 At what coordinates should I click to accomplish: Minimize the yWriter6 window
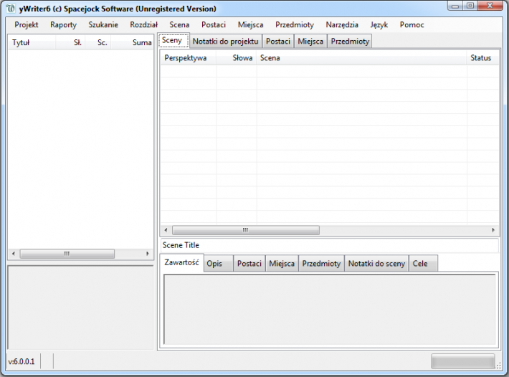tap(455, 6)
